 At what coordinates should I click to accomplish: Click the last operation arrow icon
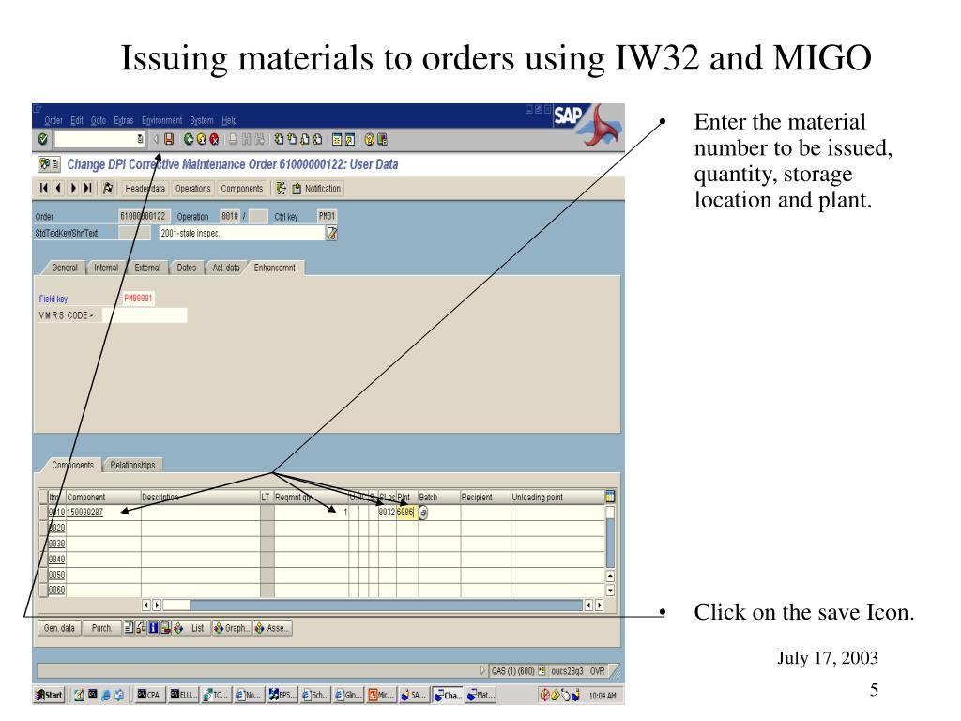tap(87, 188)
